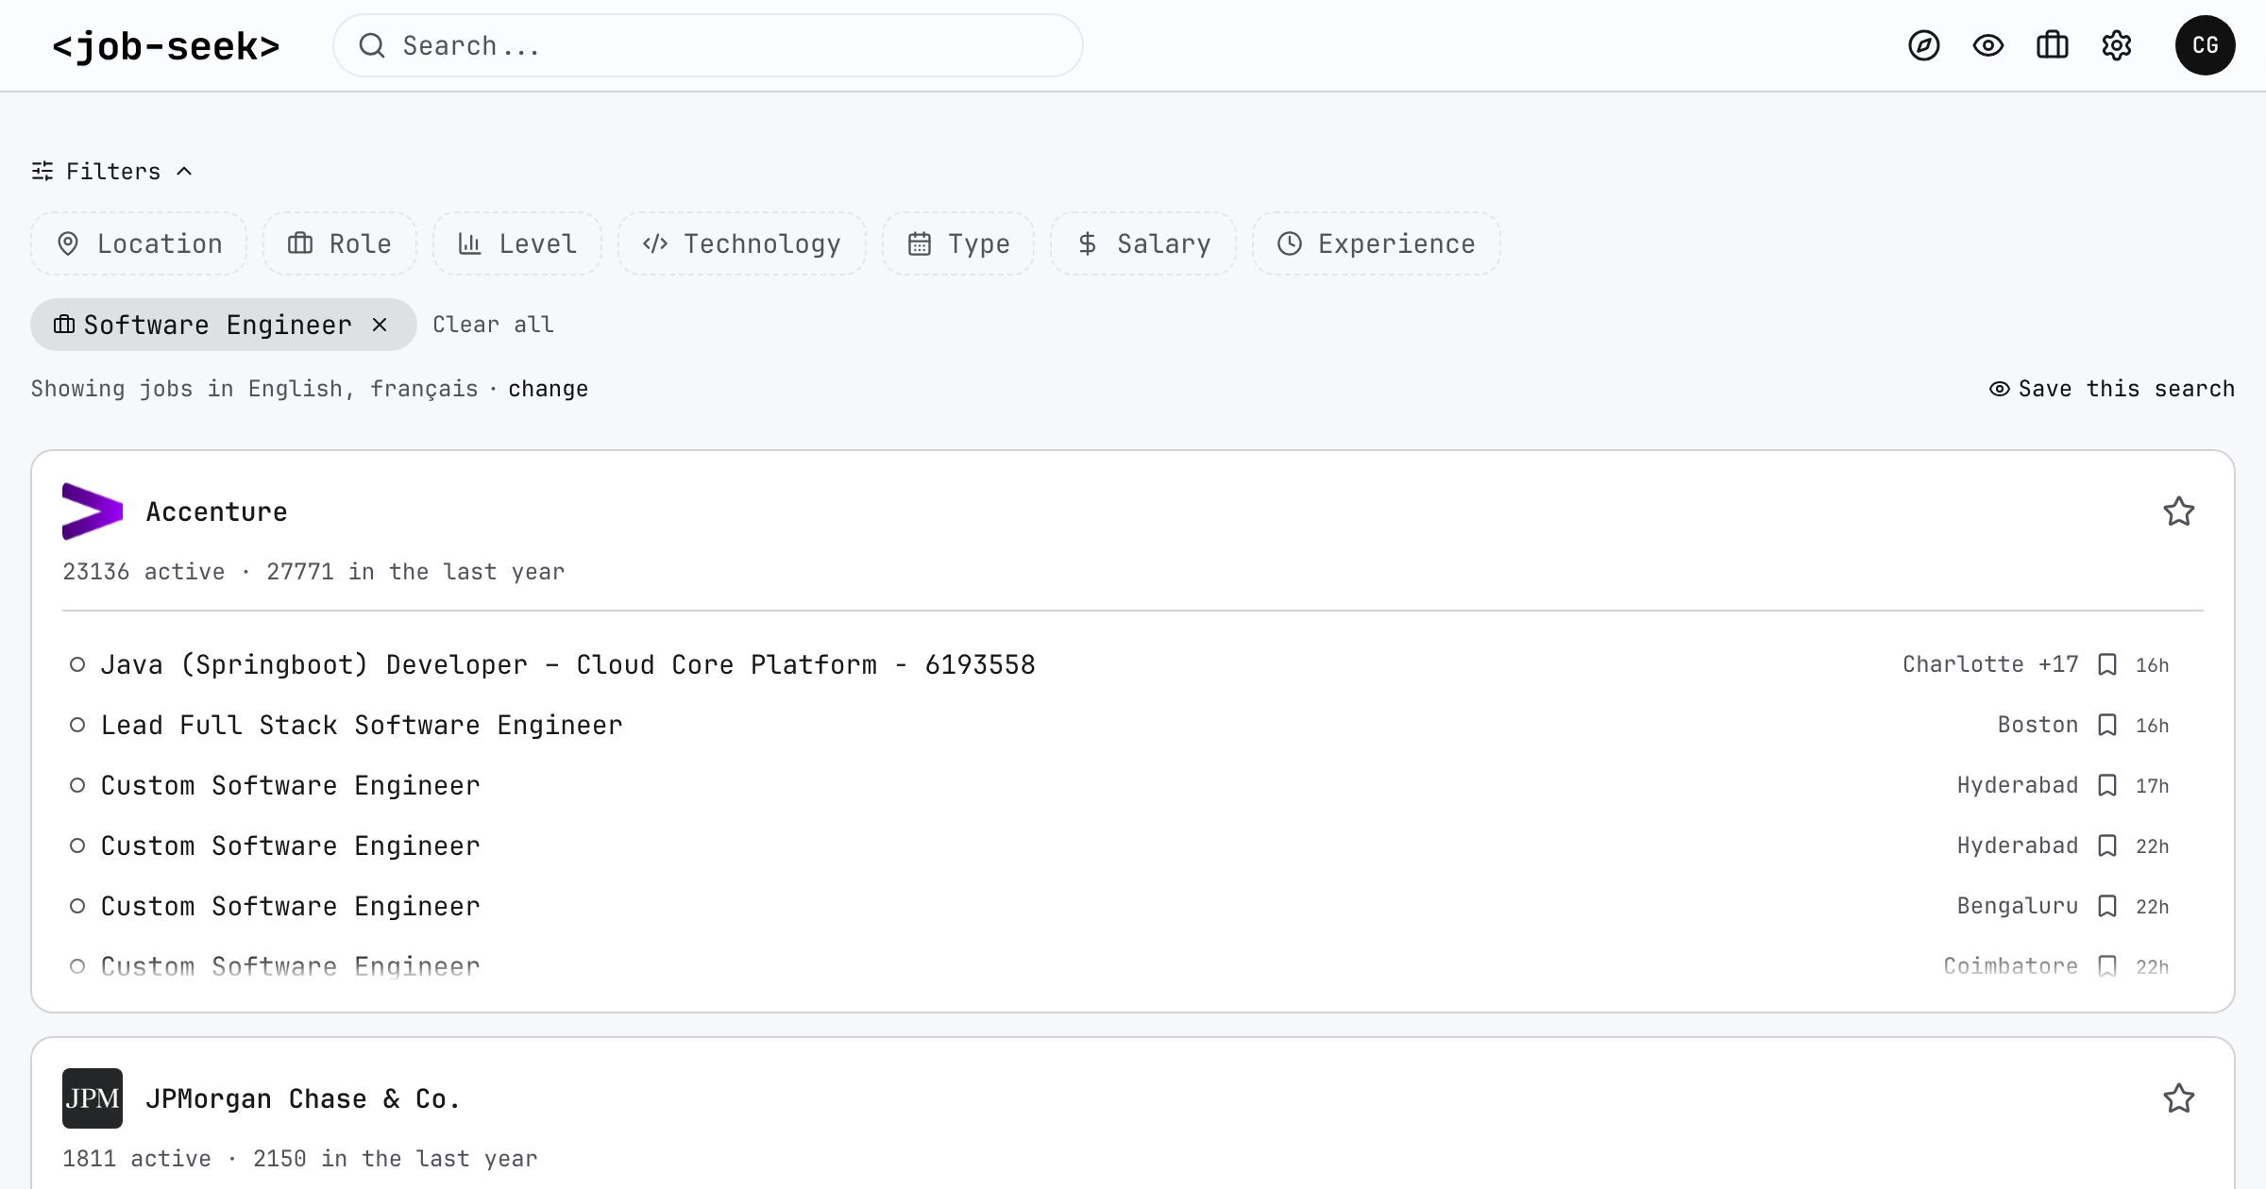Remove the Software Engineer filter chip
The image size is (2266, 1189).
[380, 325]
